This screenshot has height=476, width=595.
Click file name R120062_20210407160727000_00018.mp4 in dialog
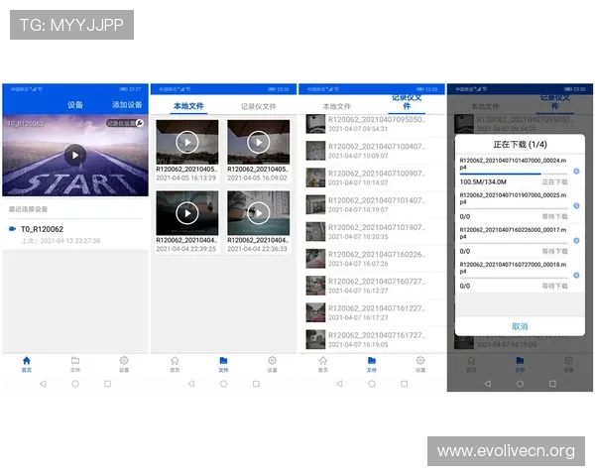[513, 268]
